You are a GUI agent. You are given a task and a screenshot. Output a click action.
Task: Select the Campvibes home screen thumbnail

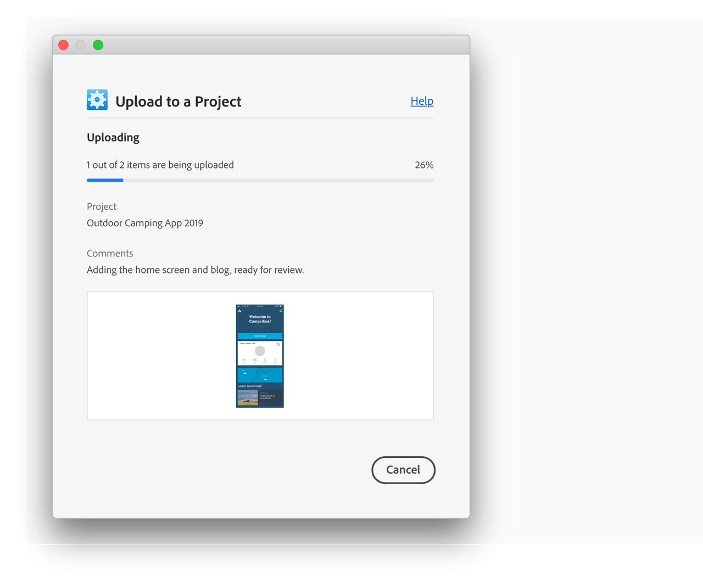click(x=259, y=356)
